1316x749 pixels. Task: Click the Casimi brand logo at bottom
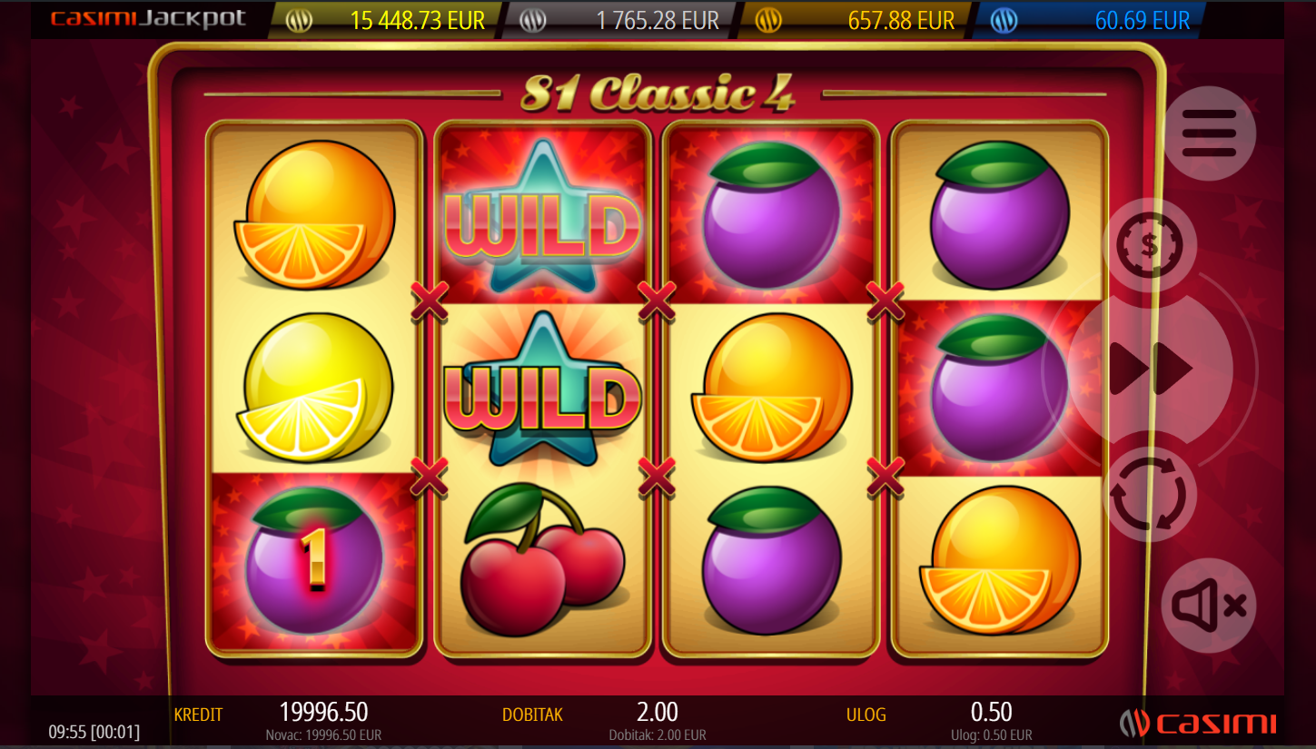[1198, 723]
